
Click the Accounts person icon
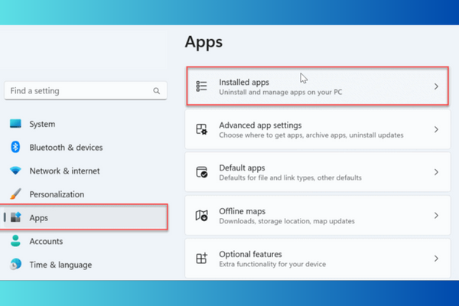tap(15, 241)
